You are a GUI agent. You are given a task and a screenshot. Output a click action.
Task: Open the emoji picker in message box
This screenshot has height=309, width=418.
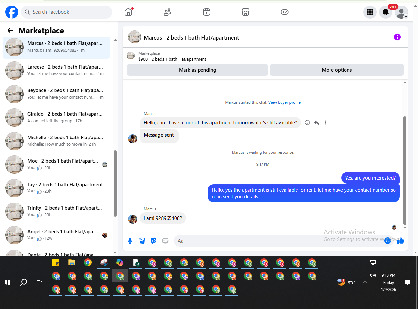click(x=388, y=241)
